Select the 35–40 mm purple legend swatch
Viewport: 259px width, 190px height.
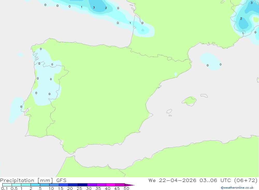(101, 185)
